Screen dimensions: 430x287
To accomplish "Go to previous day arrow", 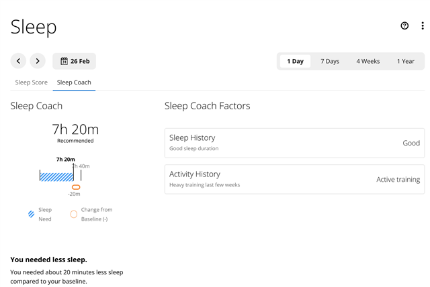I will [x=18, y=61].
